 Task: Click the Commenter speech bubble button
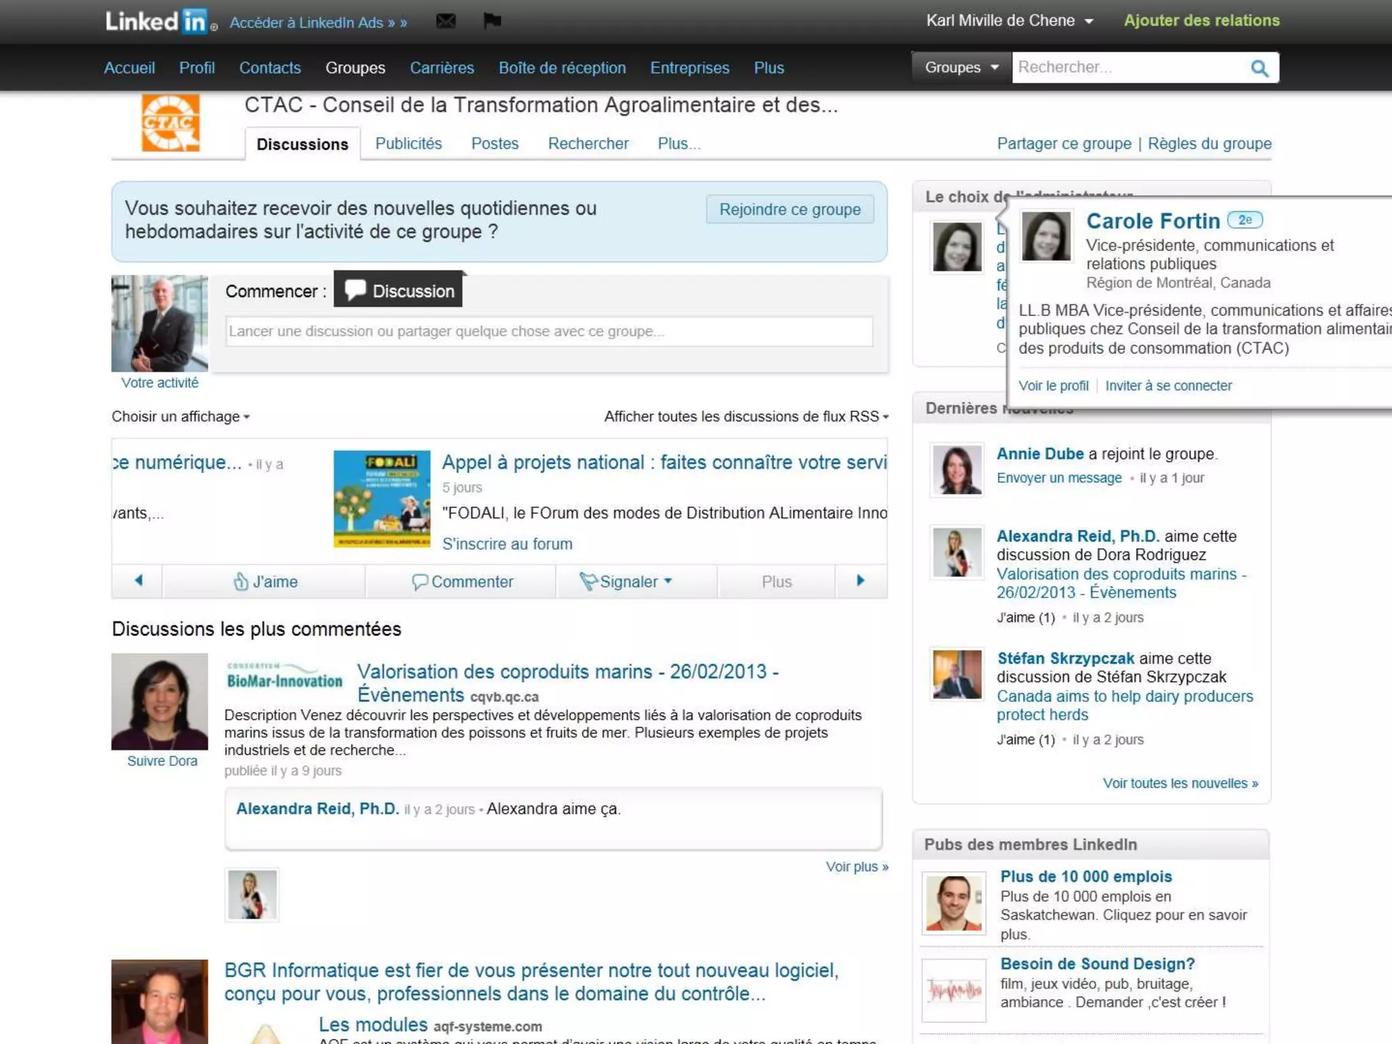[462, 582]
